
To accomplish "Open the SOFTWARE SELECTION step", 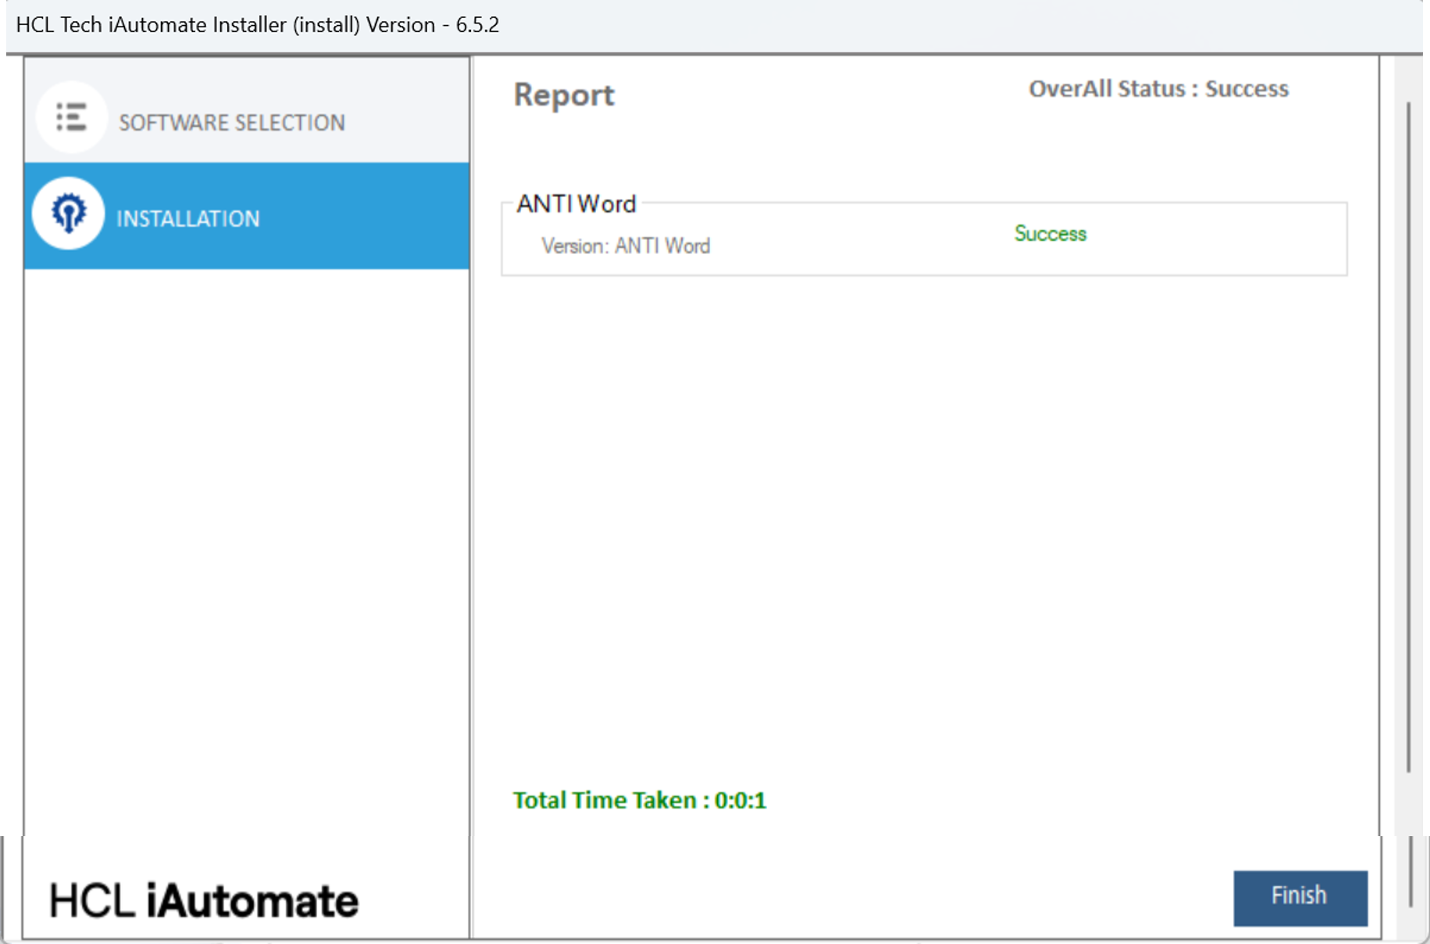I will tap(247, 110).
